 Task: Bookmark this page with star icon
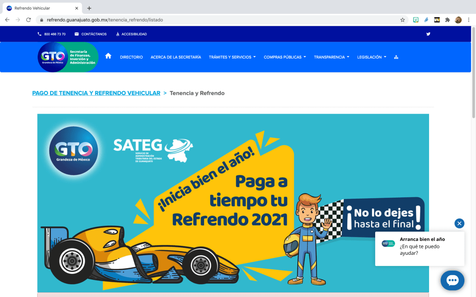click(403, 20)
